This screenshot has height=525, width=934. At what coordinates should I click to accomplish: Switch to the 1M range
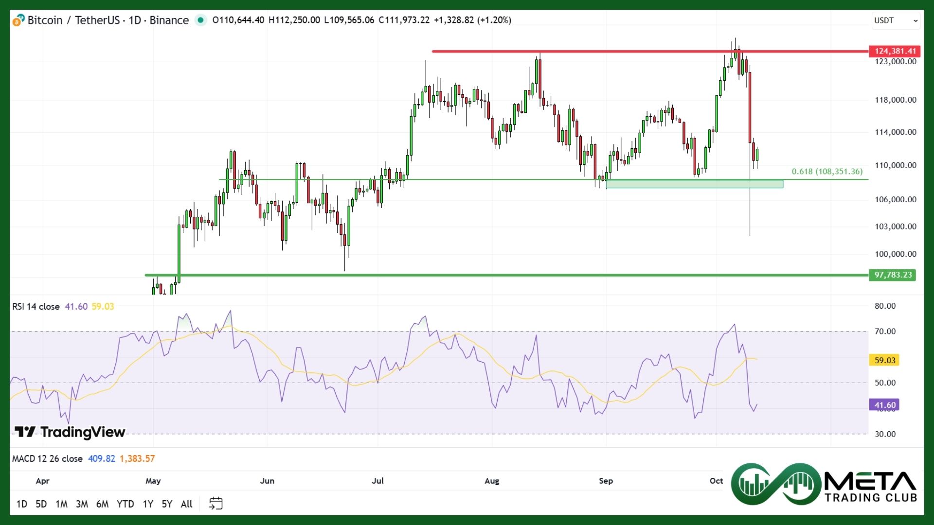pos(61,504)
